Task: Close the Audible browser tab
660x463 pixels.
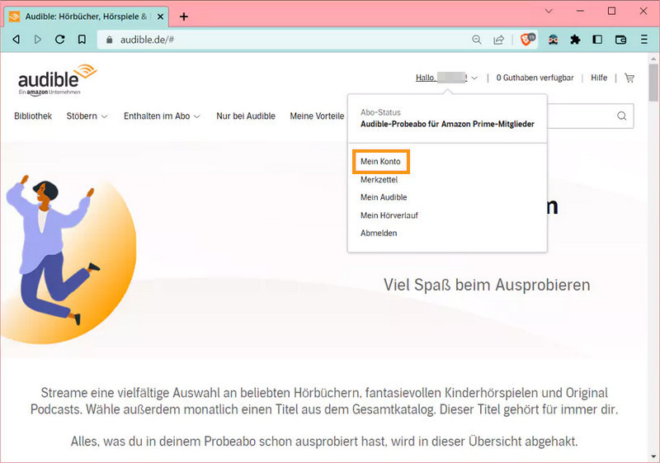Action: 160,17
